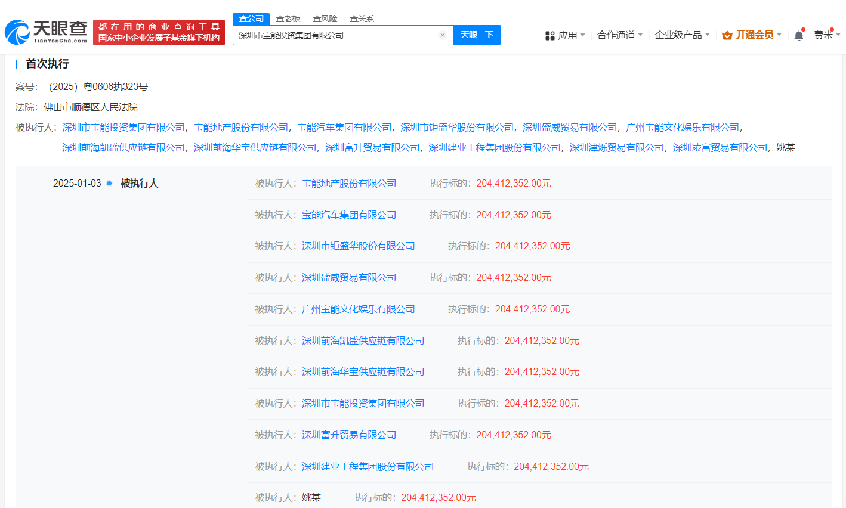The width and height of the screenshot is (846, 508).
Task: Open the 费米 user menu
Action: (827, 35)
